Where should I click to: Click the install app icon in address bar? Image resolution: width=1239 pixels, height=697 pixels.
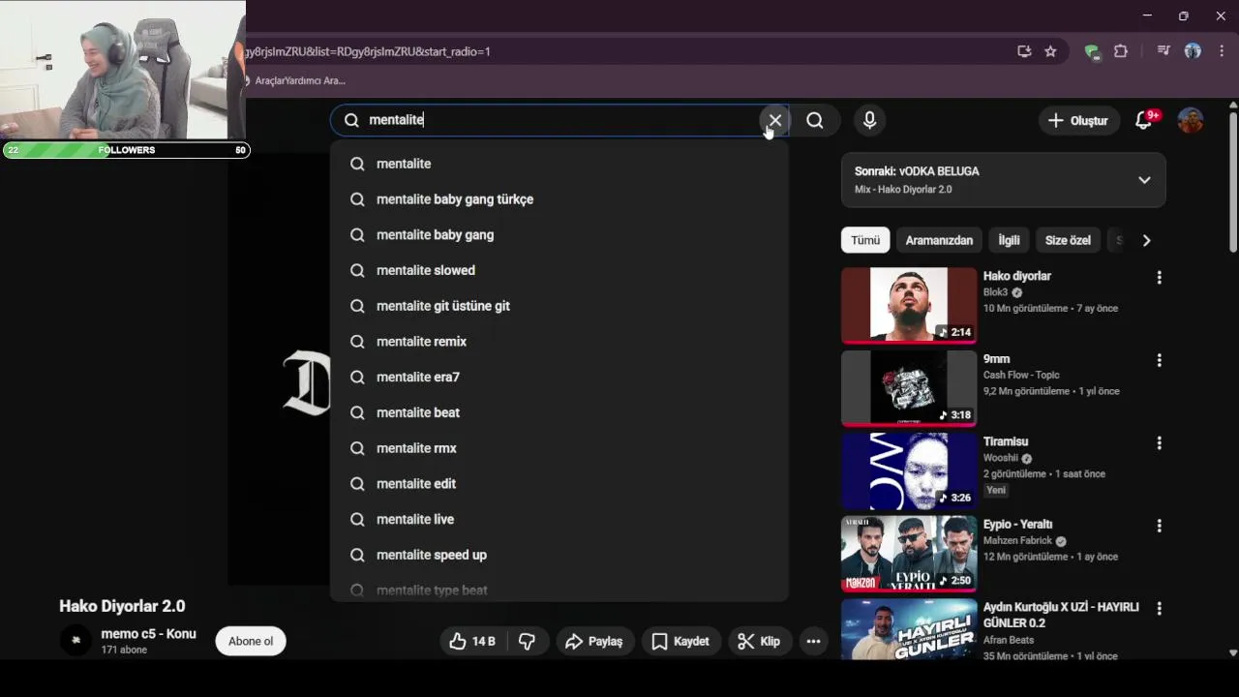[1024, 51]
